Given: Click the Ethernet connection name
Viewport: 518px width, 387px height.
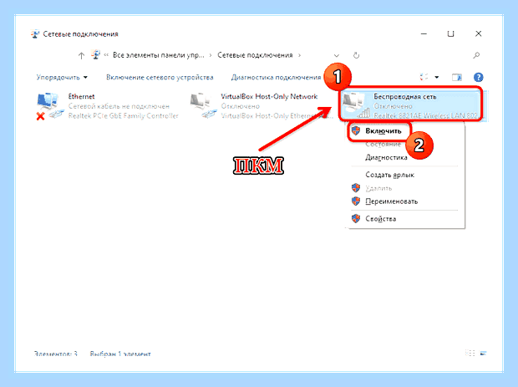Looking at the screenshot, I should point(81,96).
